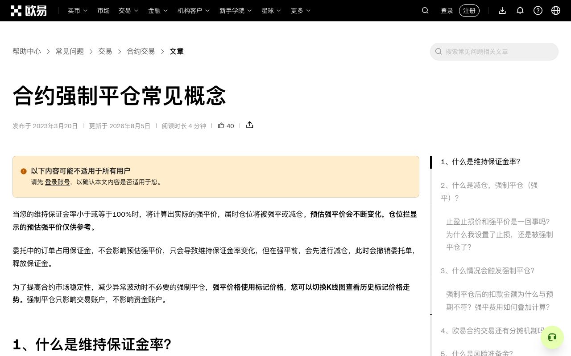This screenshot has height=356, width=571.
Task: Open the search magnifier icon in header
Action: pos(425,11)
